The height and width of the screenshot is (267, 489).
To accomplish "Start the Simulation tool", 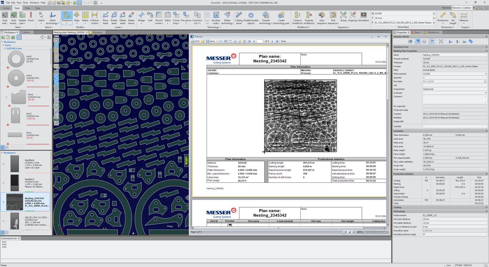I will click(363, 17).
